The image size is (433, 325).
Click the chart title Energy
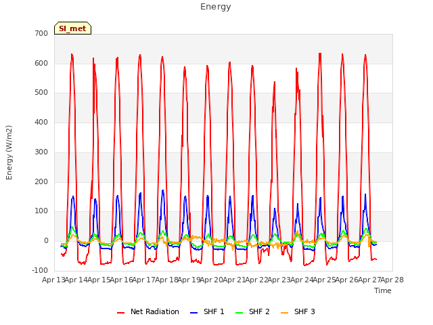[216, 7]
